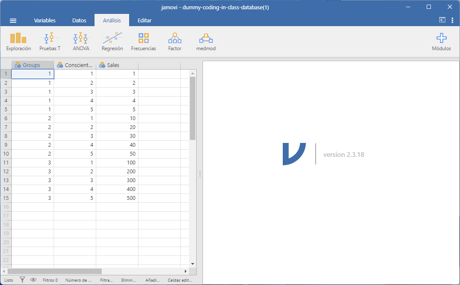Viewport: 460px width, 285px height.
Task: Open the Pruebas T analysis menu
Action: [x=50, y=42]
